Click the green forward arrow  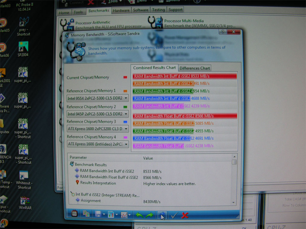pyautogui.click(x=149, y=215)
